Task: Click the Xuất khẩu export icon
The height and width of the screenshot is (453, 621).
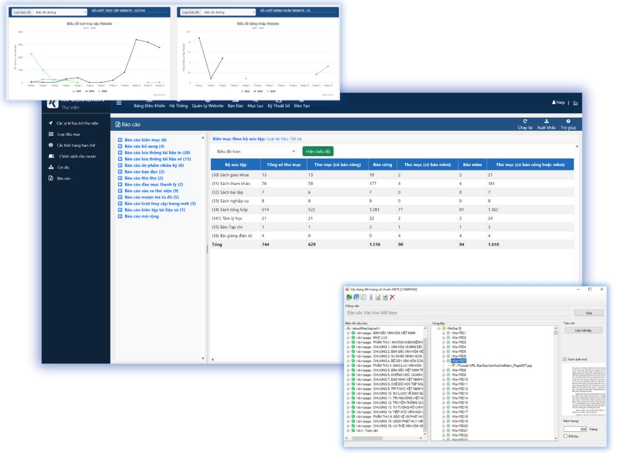Action: tap(546, 121)
